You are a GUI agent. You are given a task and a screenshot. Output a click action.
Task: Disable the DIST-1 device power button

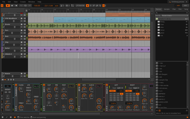click(x=44, y=85)
